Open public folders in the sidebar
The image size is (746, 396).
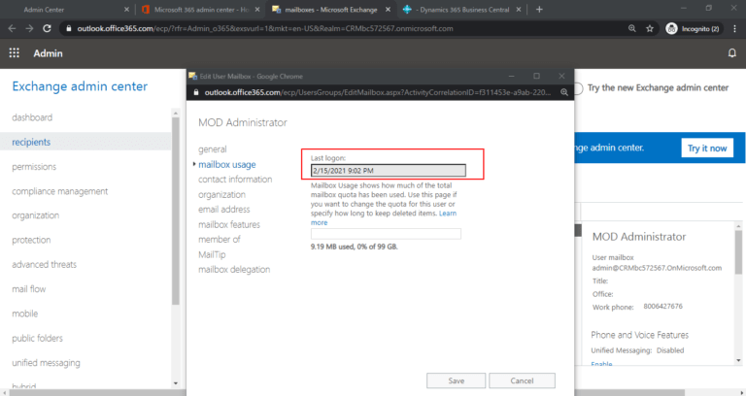38,338
